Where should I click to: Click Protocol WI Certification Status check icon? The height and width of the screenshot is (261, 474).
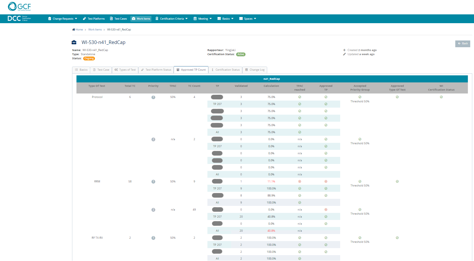(441, 97)
